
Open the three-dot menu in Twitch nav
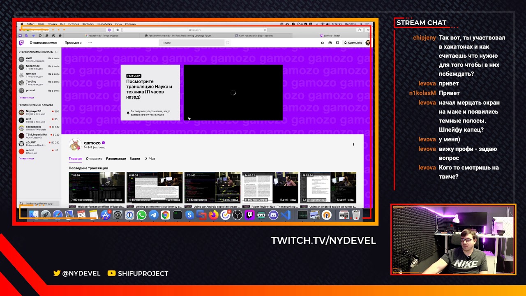pyautogui.click(x=90, y=43)
